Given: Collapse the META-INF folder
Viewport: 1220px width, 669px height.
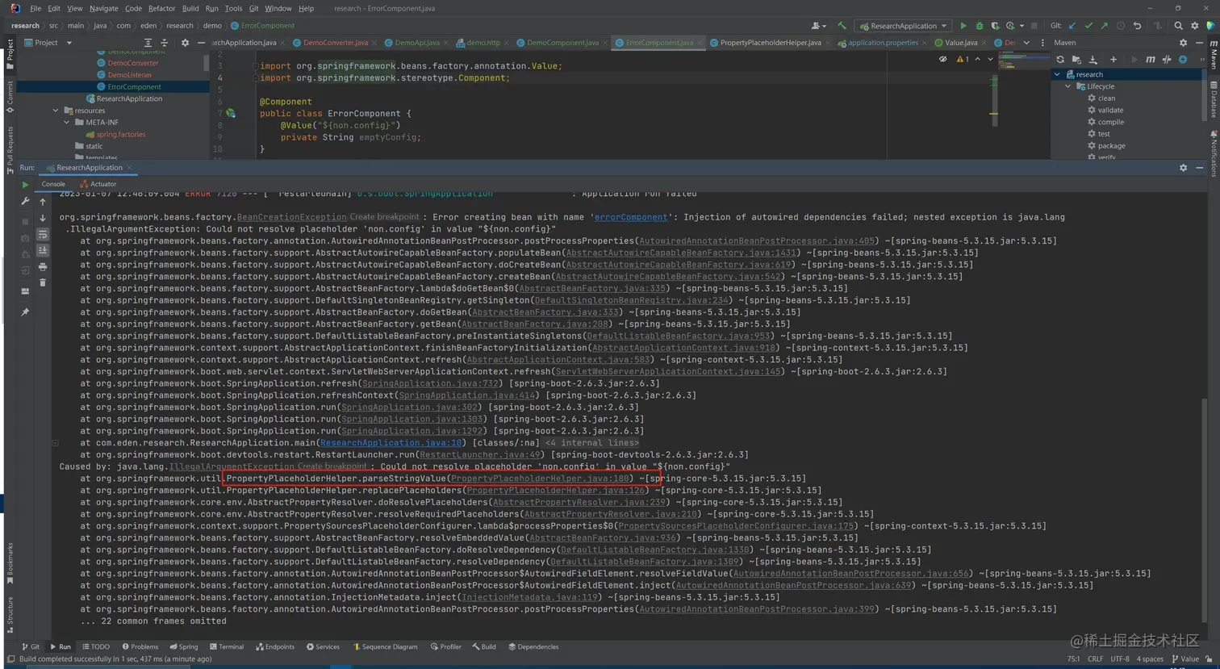Looking at the screenshot, I should pyautogui.click(x=67, y=123).
